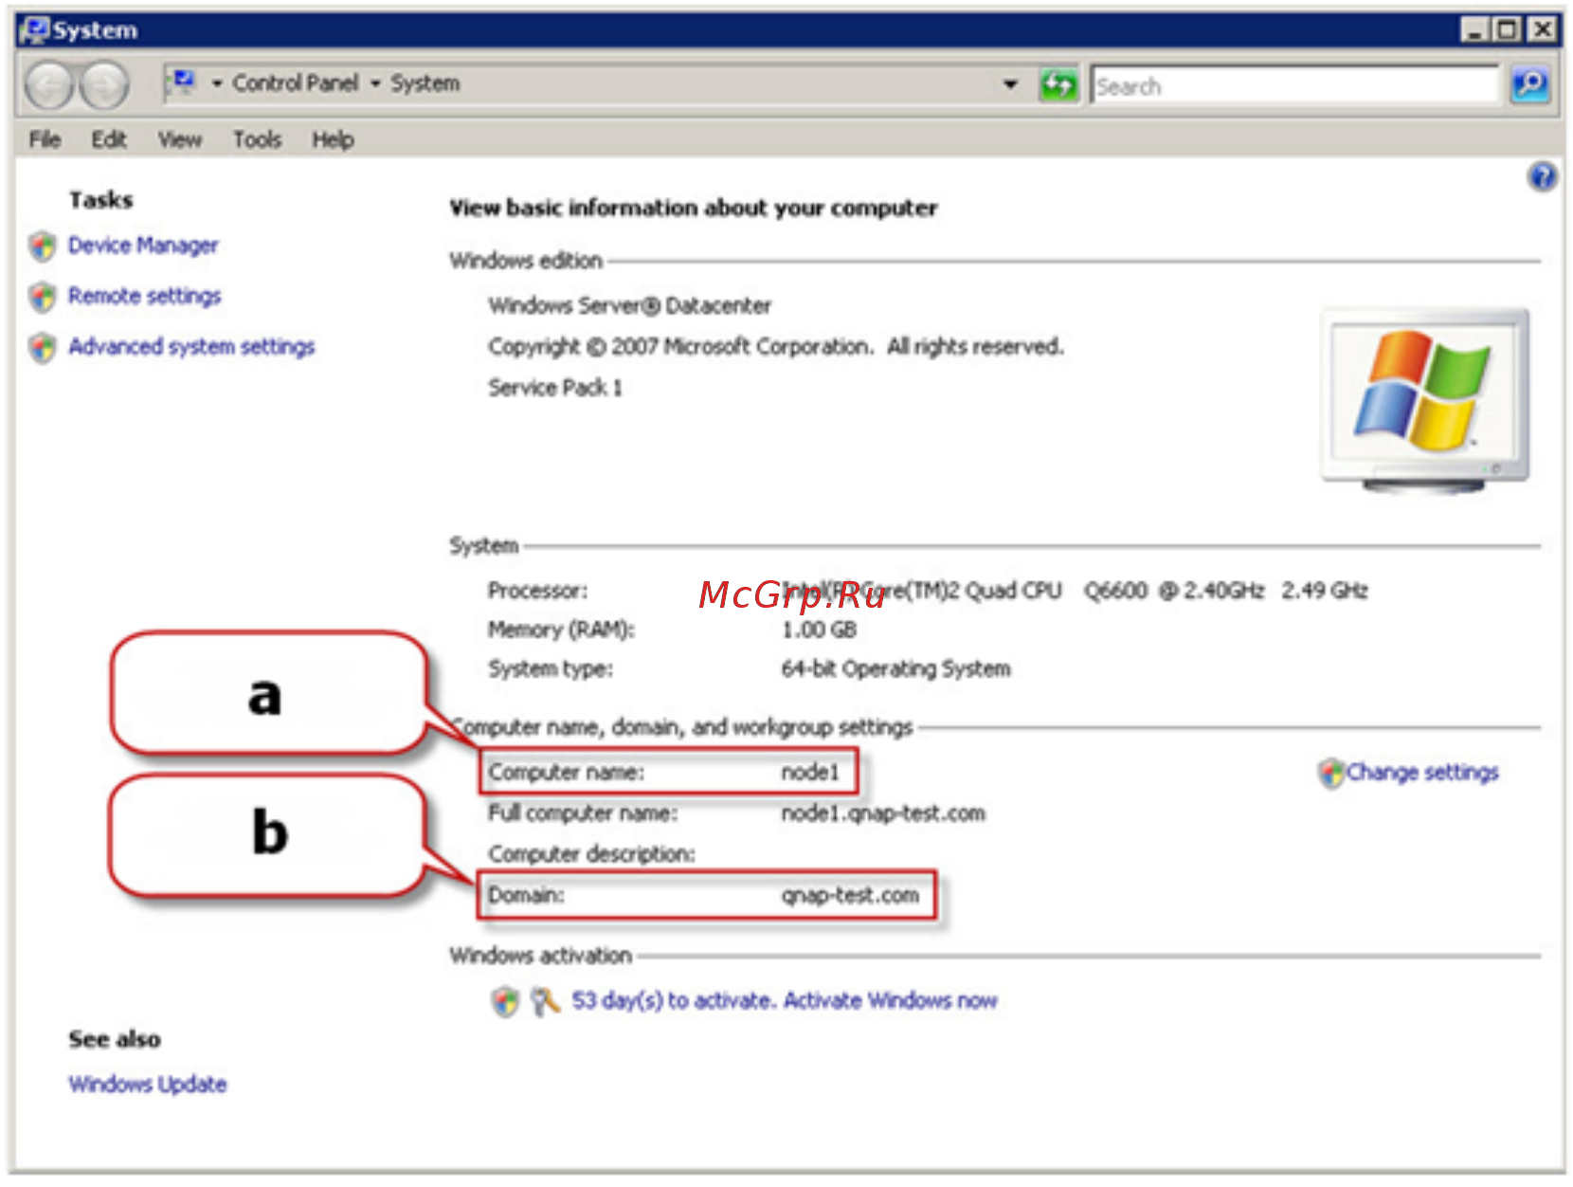This screenshot has width=1573, height=1187.
Task: Click the 64-bit Operating System text
Action: coord(895,668)
